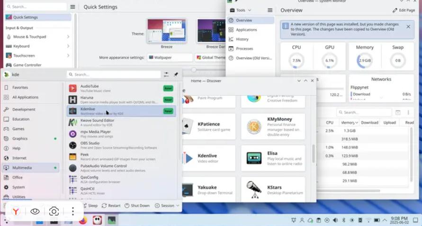Click Sleep in the launcher footer

[90, 206]
